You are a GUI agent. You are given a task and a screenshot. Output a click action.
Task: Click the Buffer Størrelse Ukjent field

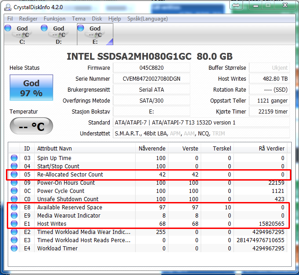pos(269,68)
